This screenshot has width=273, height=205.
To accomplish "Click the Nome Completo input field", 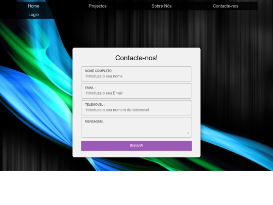I will 136,76.
